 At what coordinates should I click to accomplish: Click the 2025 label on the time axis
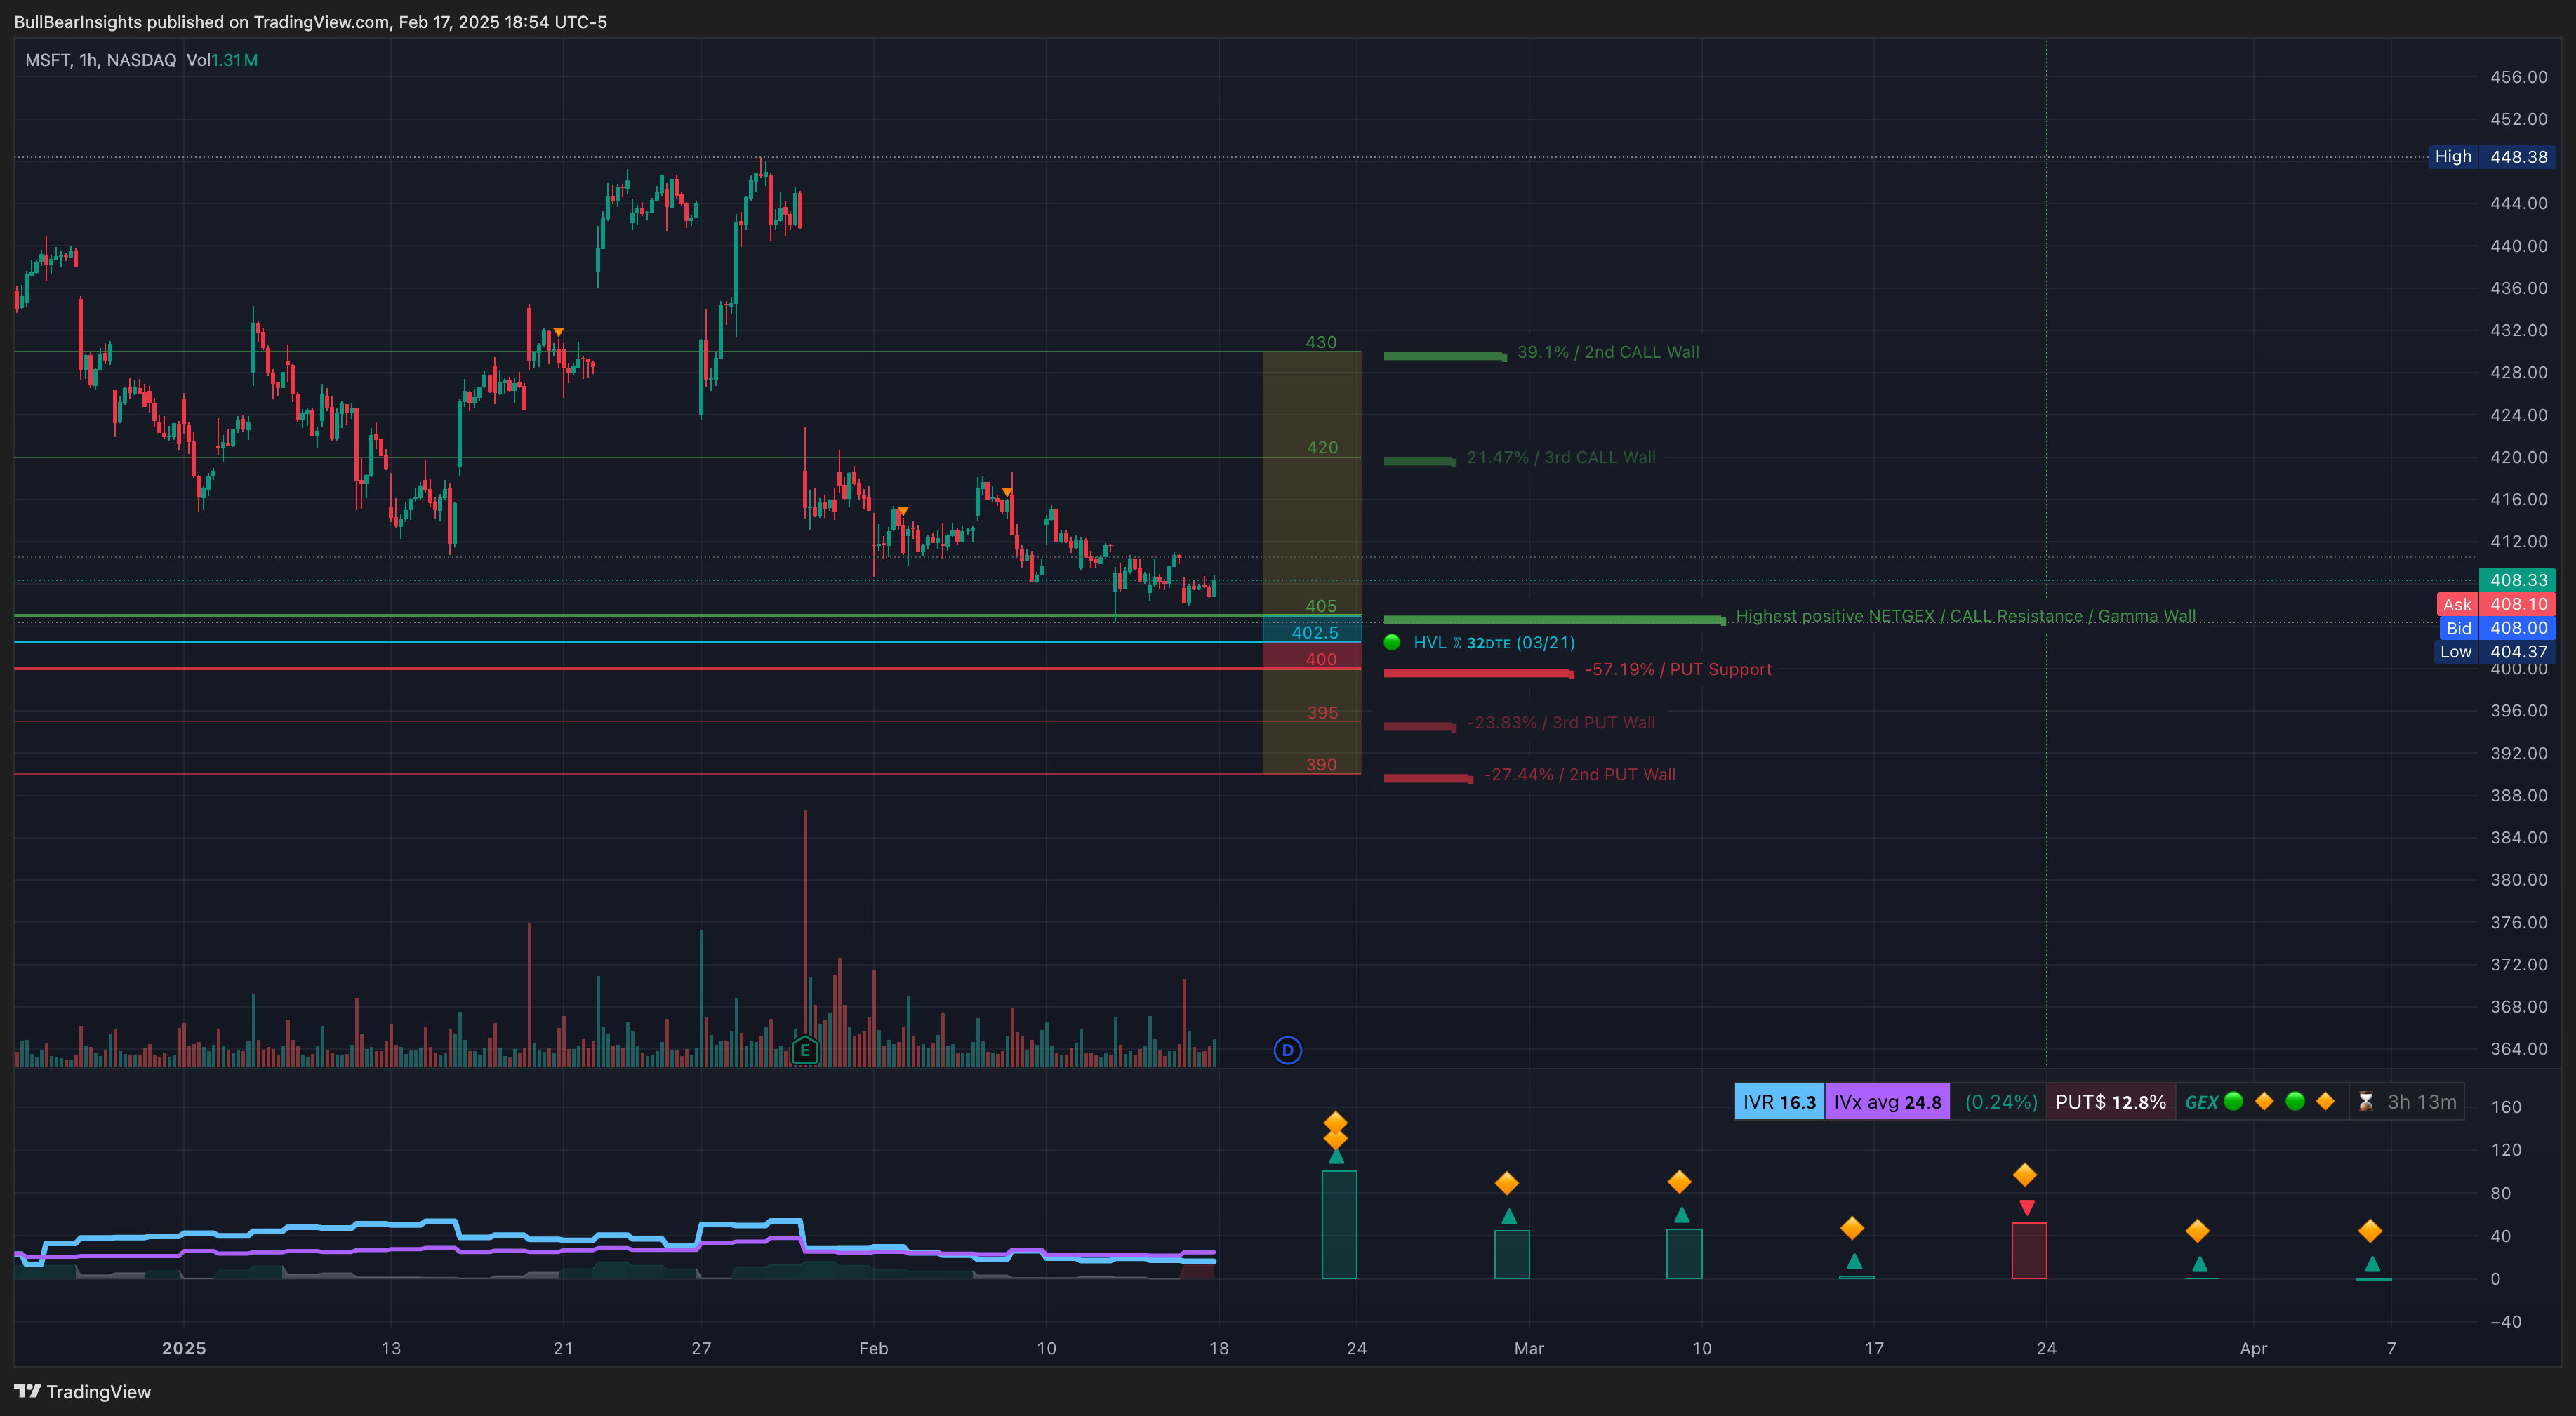pyautogui.click(x=184, y=1348)
